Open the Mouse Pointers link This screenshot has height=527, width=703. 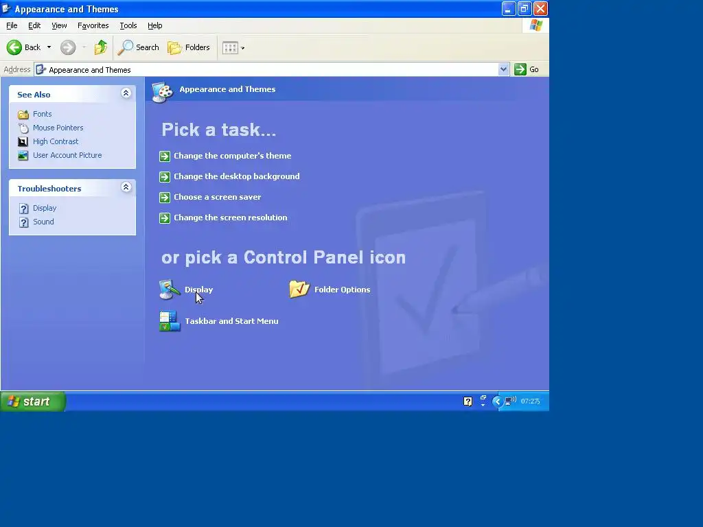(x=58, y=128)
